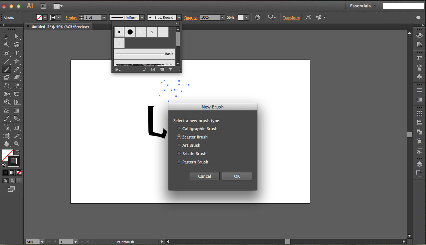This screenshot has height=245, width=426.
Task: Choose the Magic Wand tool
Action: [7, 45]
